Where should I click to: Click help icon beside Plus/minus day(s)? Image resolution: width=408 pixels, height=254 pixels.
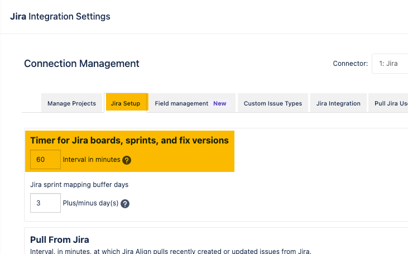coord(125,204)
